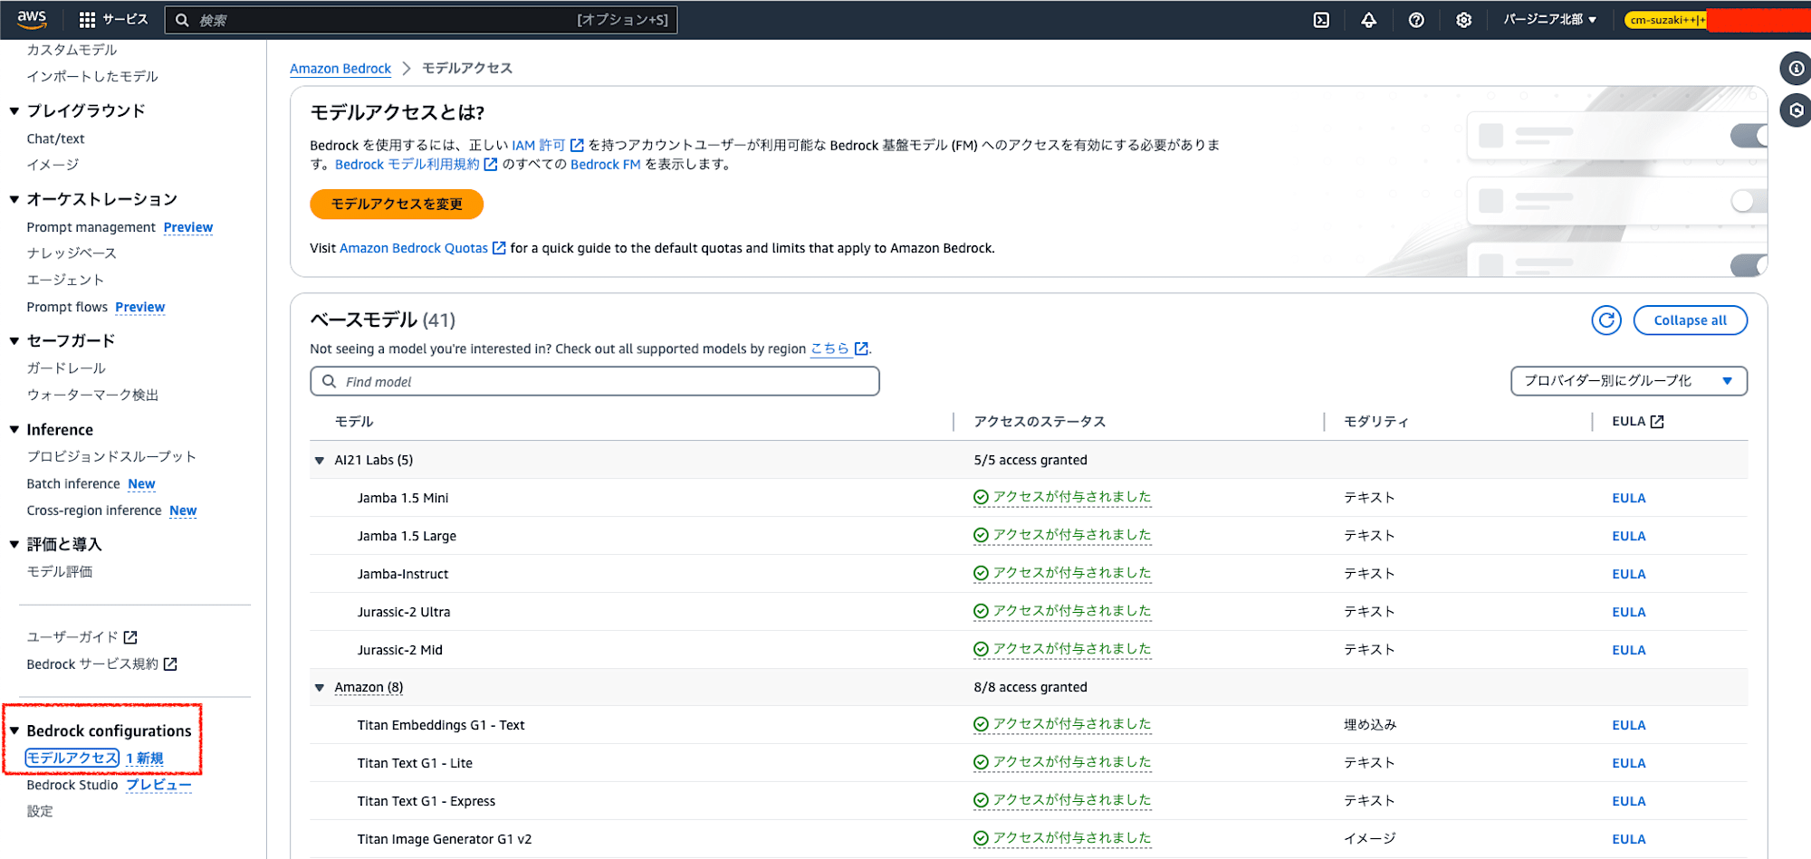This screenshot has height=859, width=1811.
Task: Open the プロバイダー別にグループ化 dropdown
Action: pyautogui.click(x=1628, y=381)
